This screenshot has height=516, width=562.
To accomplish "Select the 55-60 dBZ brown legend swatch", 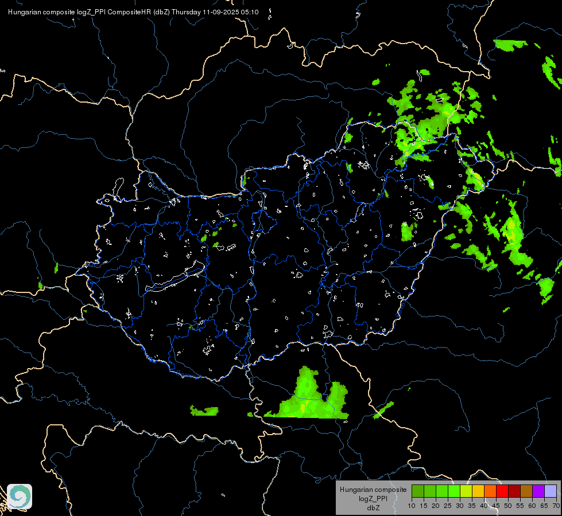I will click(526, 491).
